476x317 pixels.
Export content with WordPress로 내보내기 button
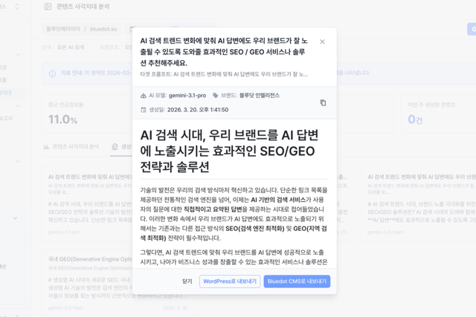pyautogui.click(x=230, y=281)
